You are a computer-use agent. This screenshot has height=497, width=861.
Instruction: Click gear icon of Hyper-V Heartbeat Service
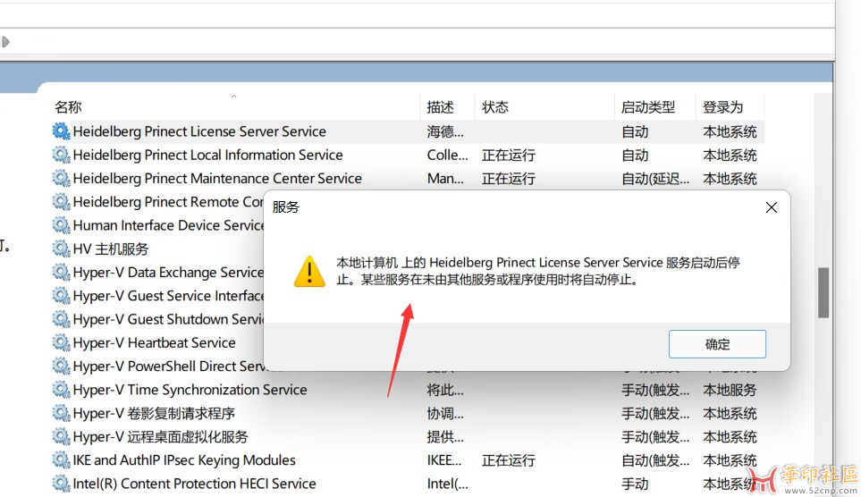tap(61, 342)
